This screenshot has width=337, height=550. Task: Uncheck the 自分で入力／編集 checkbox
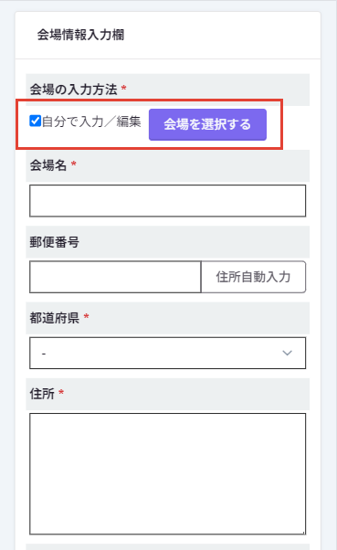[x=35, y=121]
